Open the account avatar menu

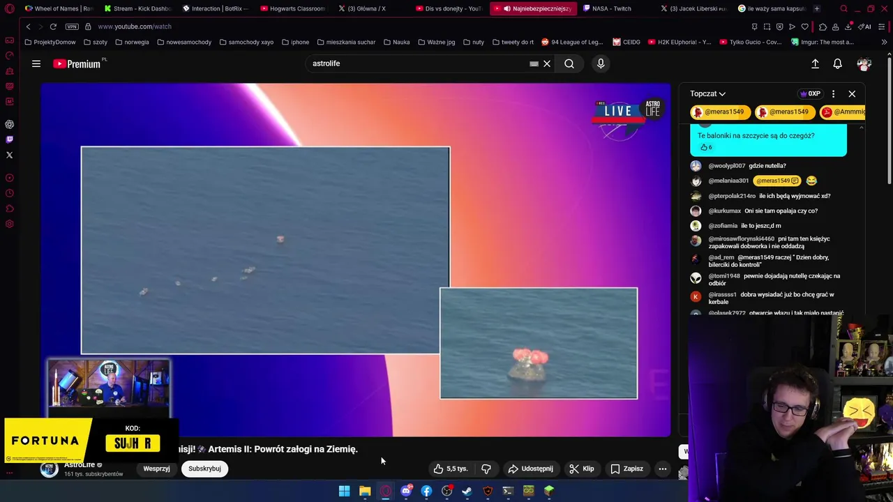point(864,63)
